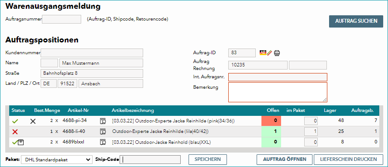
Task: Open article detail icon for 4688-li-40
Action: point(103,132)
